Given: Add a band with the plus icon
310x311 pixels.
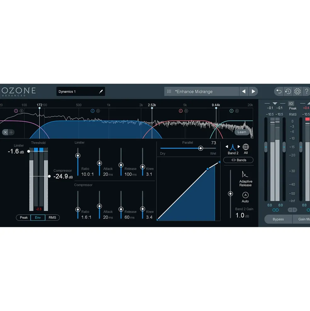Looking at the screenshot, I should 11,132.
